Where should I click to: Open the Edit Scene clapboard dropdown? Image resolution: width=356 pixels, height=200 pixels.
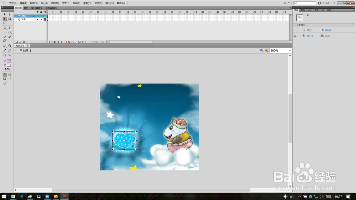[262, 50]
